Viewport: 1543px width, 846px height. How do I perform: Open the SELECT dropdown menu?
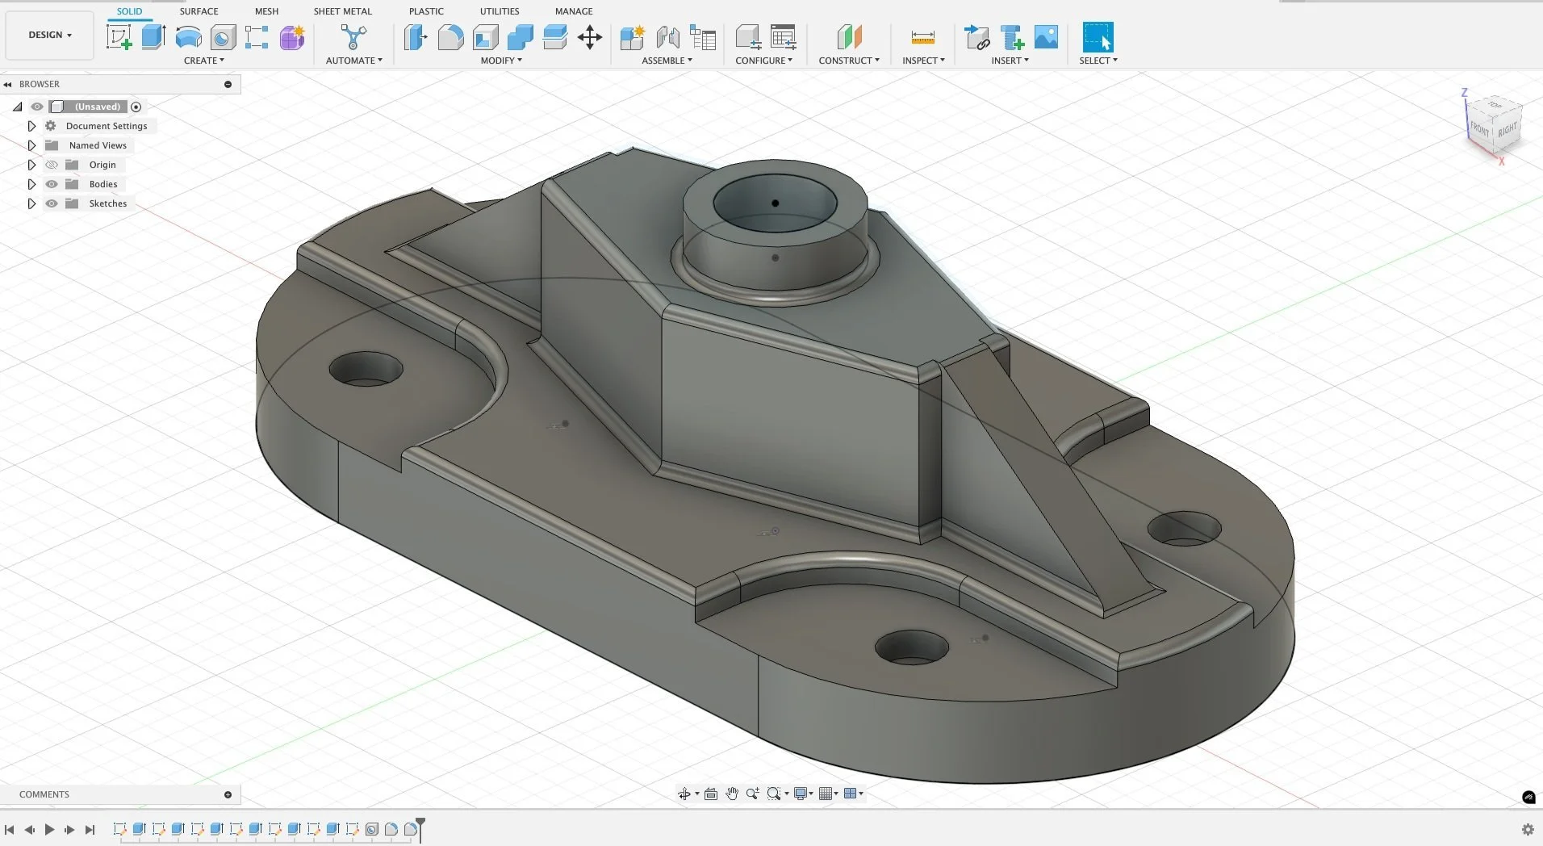[1098, 61]
